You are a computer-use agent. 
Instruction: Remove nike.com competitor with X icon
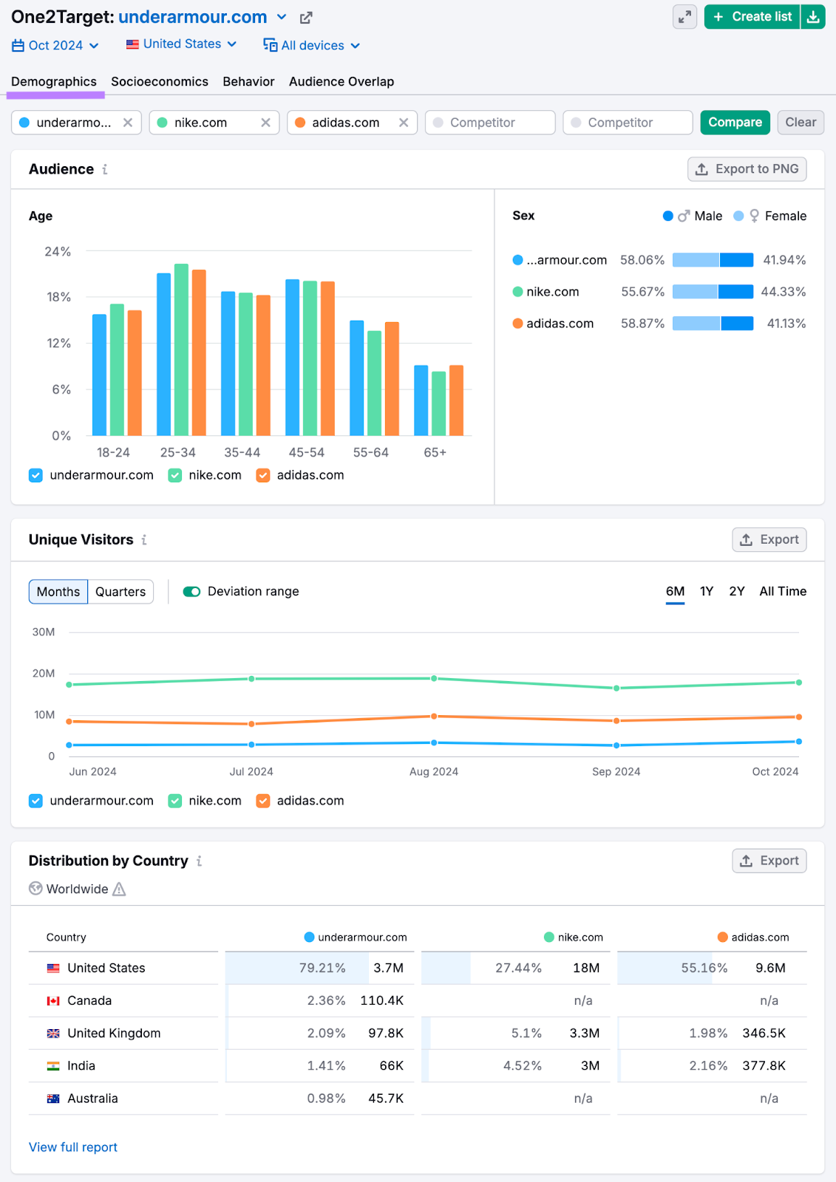pos(265,123)
